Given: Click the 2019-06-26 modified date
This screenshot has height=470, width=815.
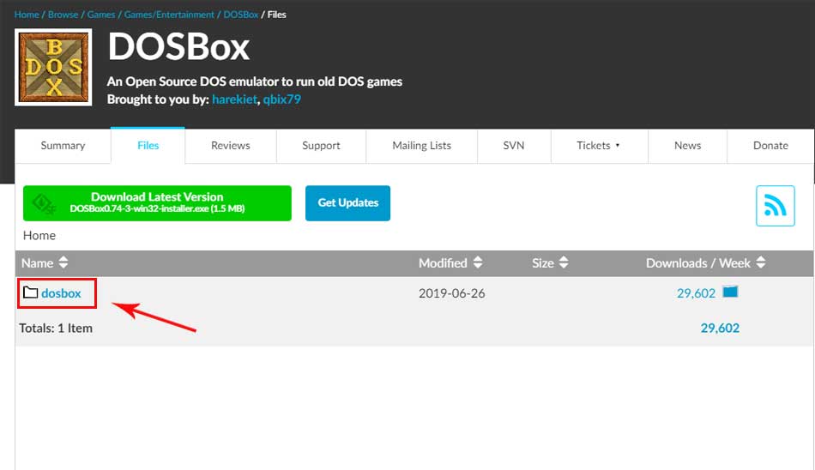Looking at the screenshot, I should click(x=451, y=293).
